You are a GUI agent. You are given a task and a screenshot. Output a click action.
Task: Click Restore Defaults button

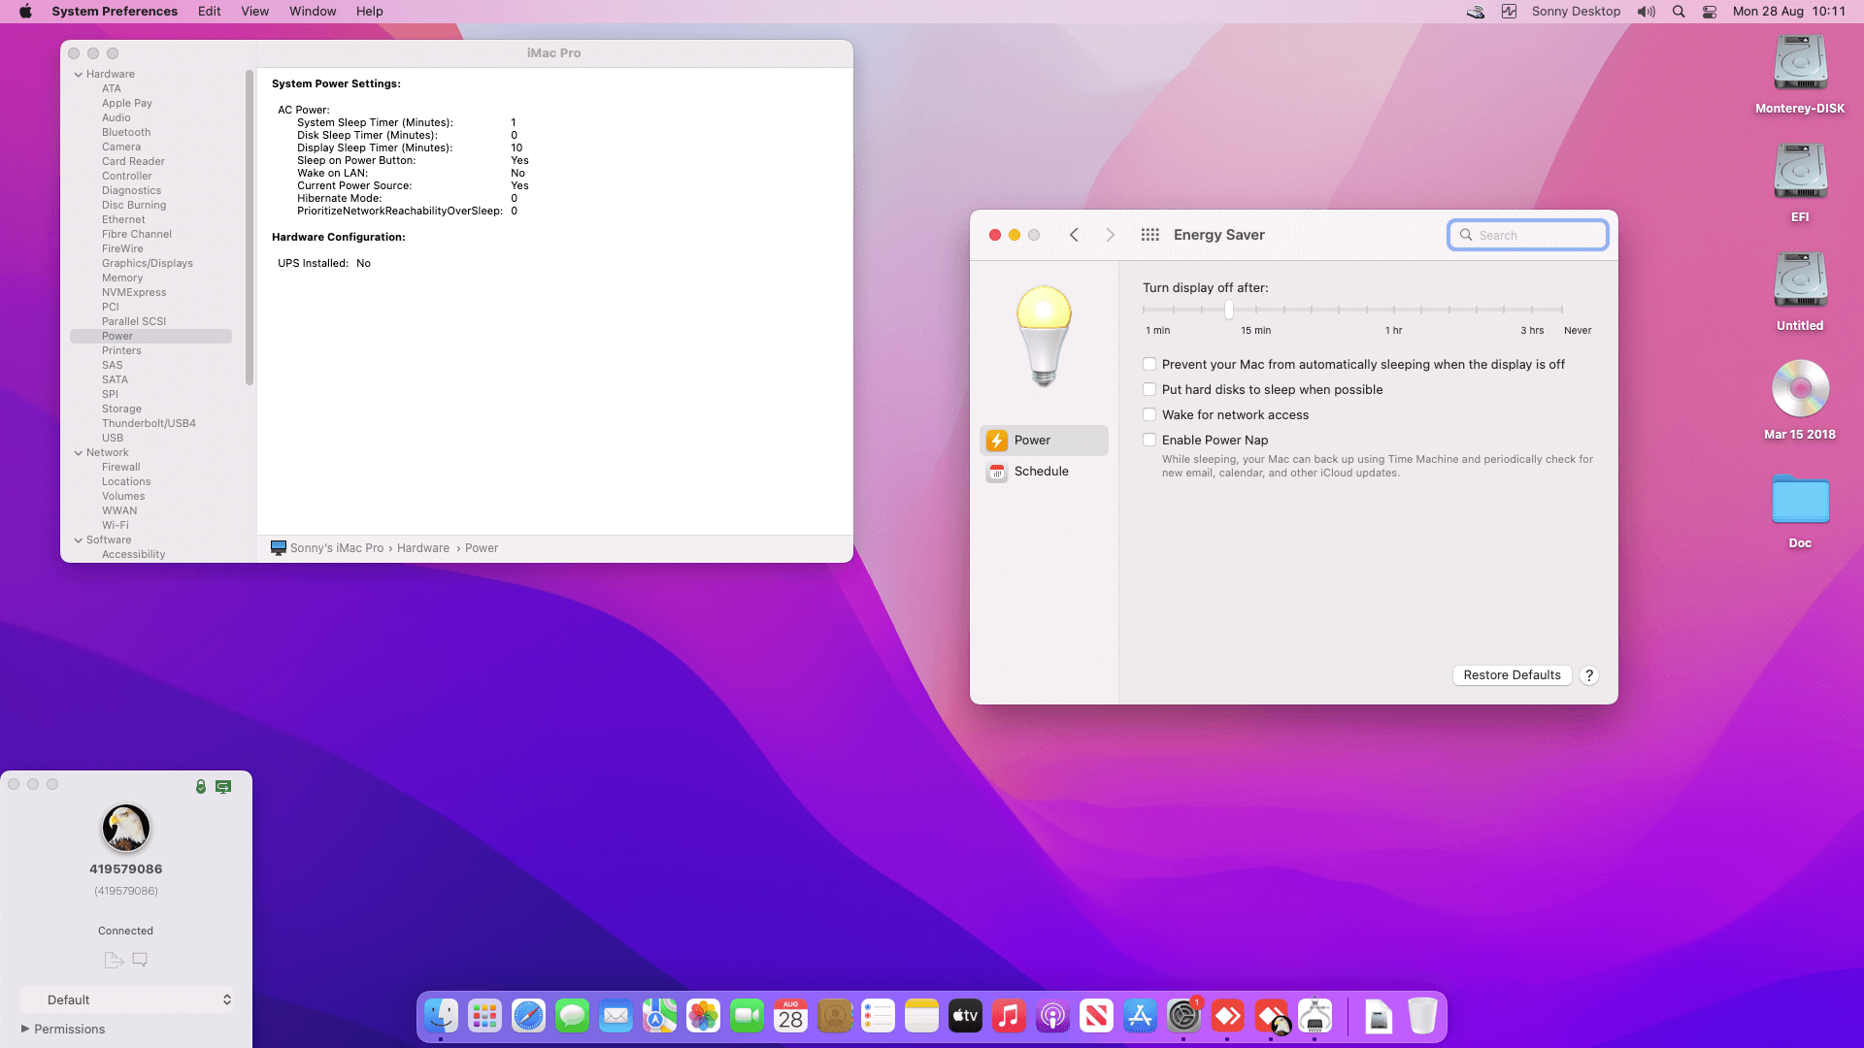click(x=1512, y=675)
